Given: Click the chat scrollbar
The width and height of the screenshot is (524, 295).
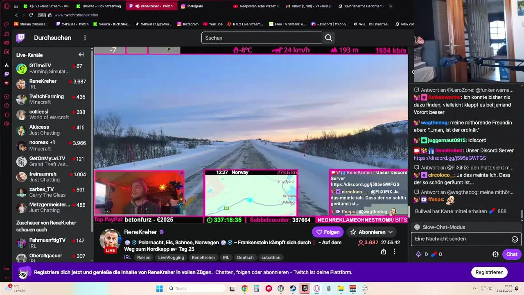Looking at the screenshot, I should click(522, 215).
